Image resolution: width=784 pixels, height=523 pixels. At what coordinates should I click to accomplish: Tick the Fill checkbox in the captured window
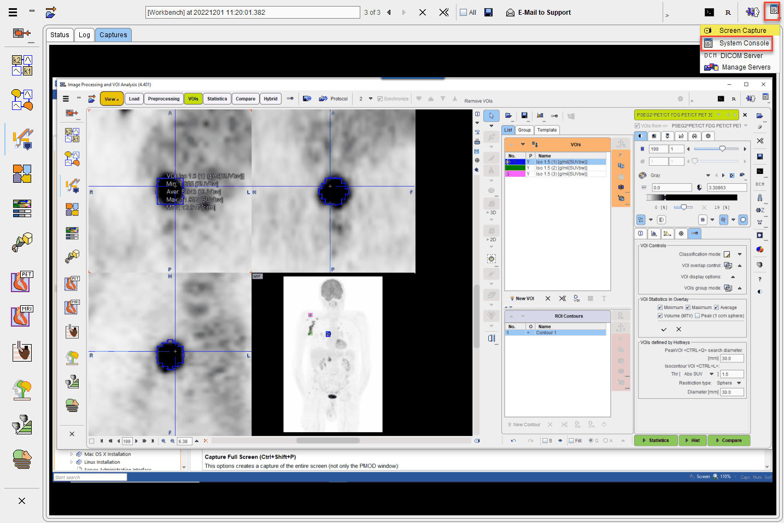[x=571, y=440]
